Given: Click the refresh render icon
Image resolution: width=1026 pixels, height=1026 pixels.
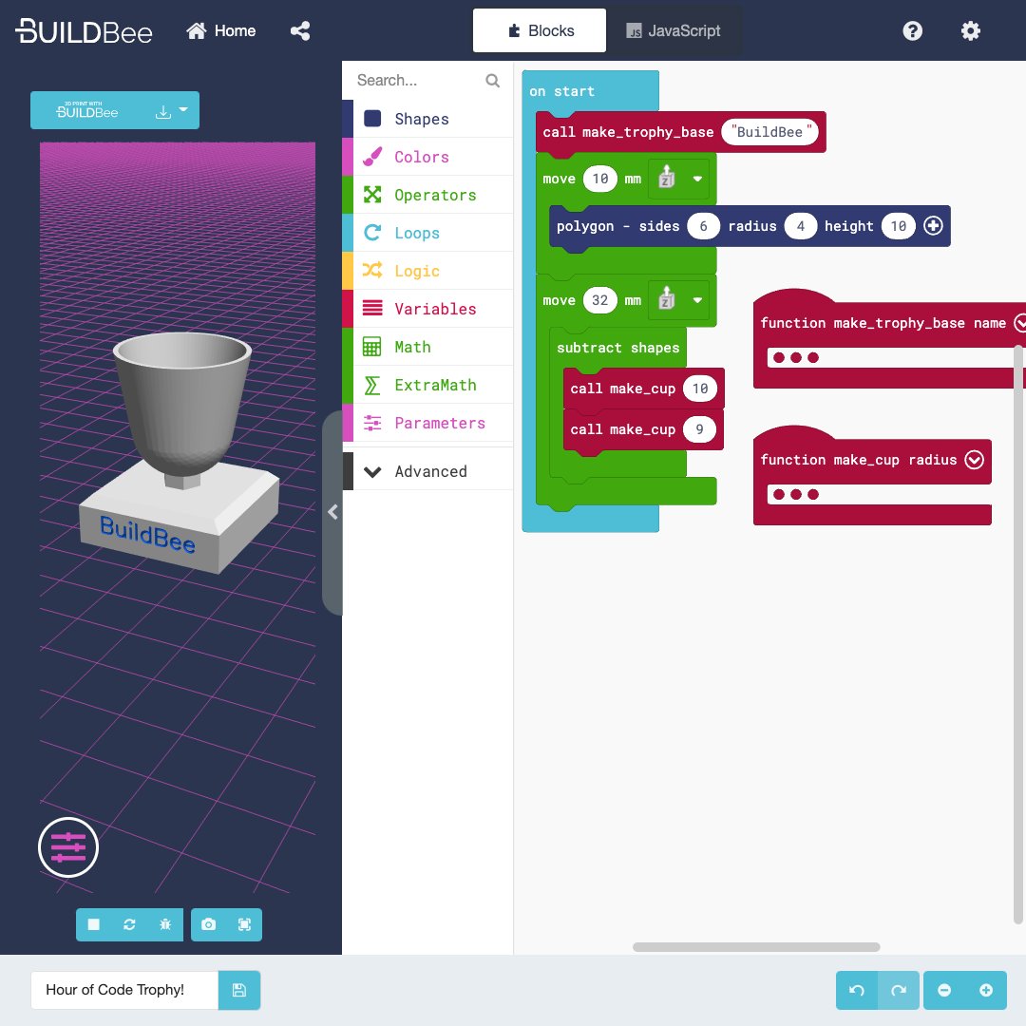Looking at the screenshot, I should coord(129,924).
